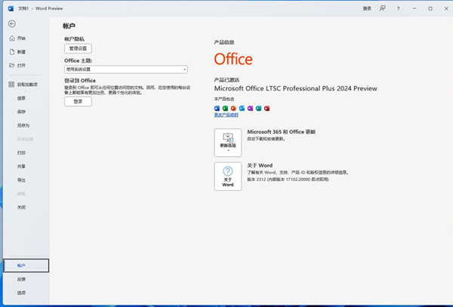Image resolution: width=453 pixels, height=307 pixels.
Task: Expand the Office theme dropdown
Action: 126,69
